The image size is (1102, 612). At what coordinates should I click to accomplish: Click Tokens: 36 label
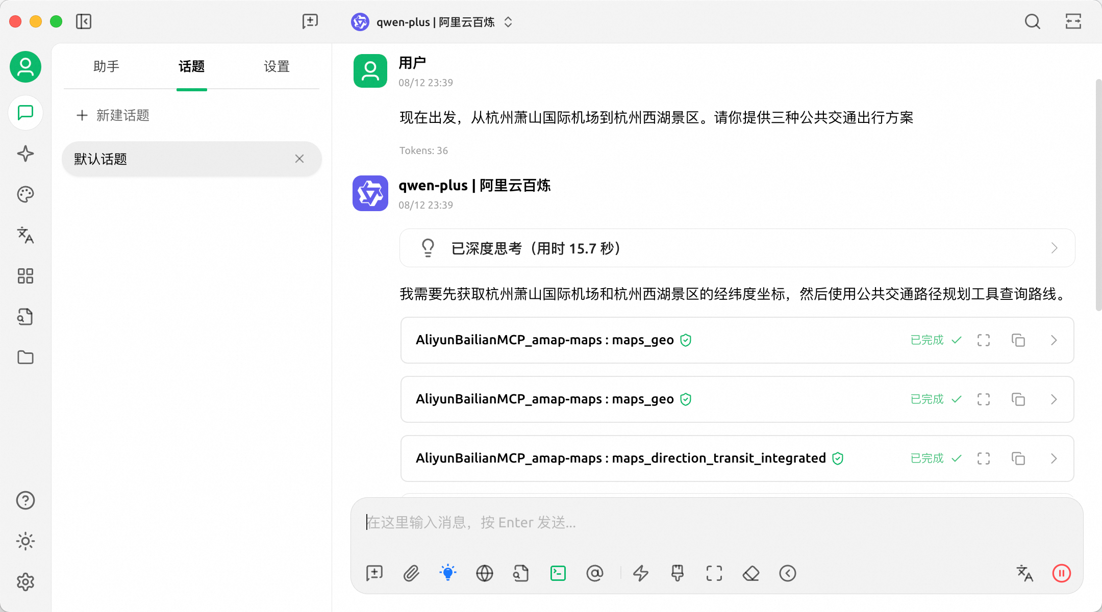point(423,150)
